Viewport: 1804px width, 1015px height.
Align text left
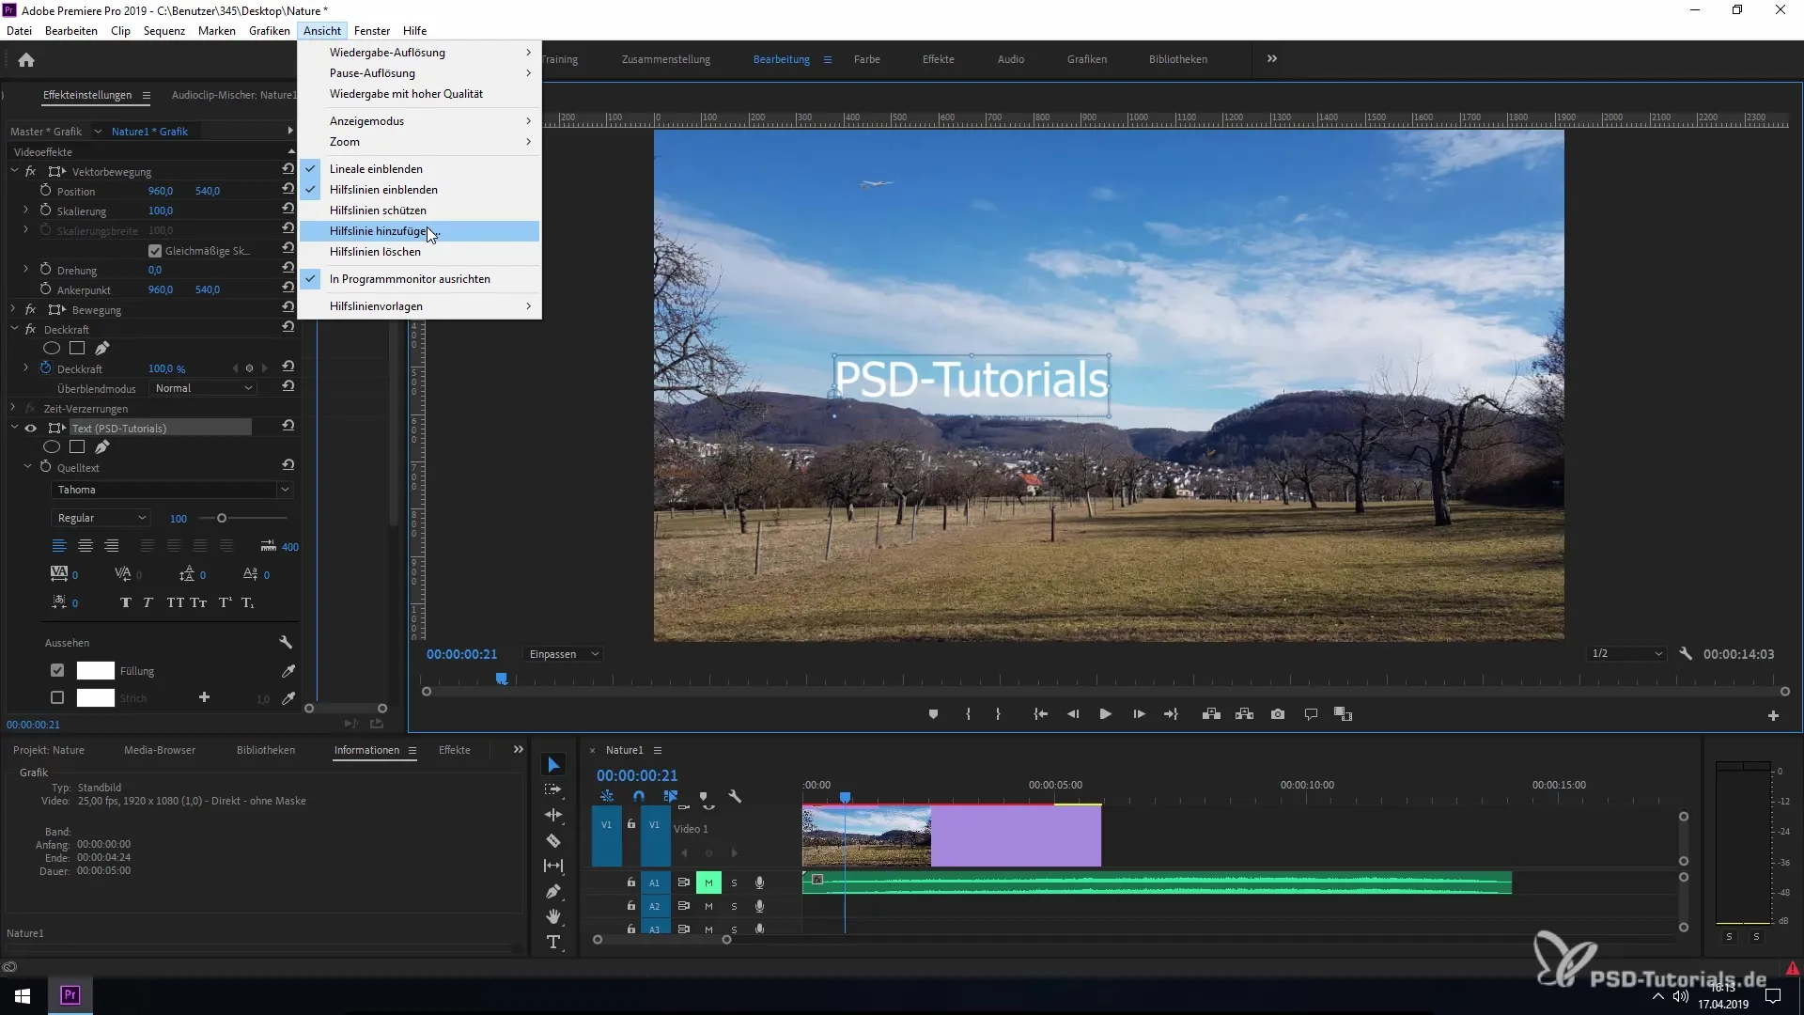click(59, 546)
